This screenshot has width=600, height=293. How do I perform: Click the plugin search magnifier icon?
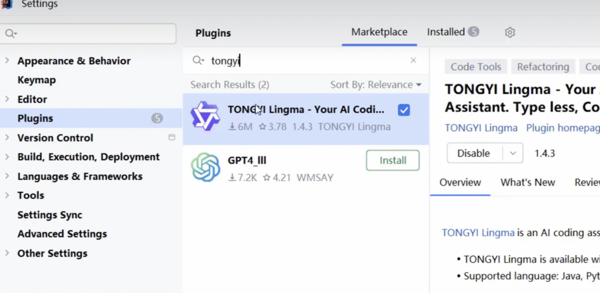coord(198,60)
